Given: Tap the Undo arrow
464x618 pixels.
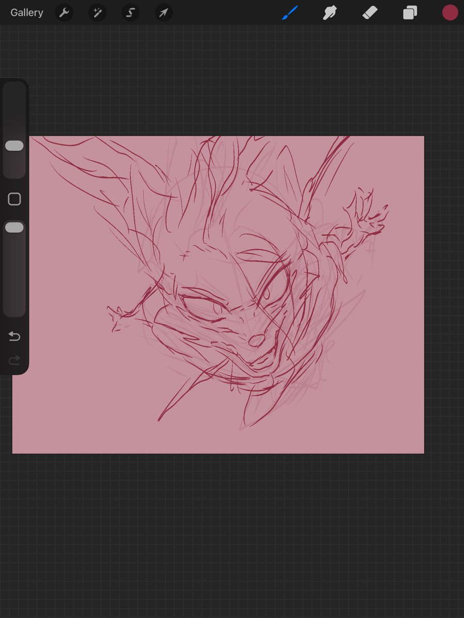Looking at the screenshot, I should [14, 336].
